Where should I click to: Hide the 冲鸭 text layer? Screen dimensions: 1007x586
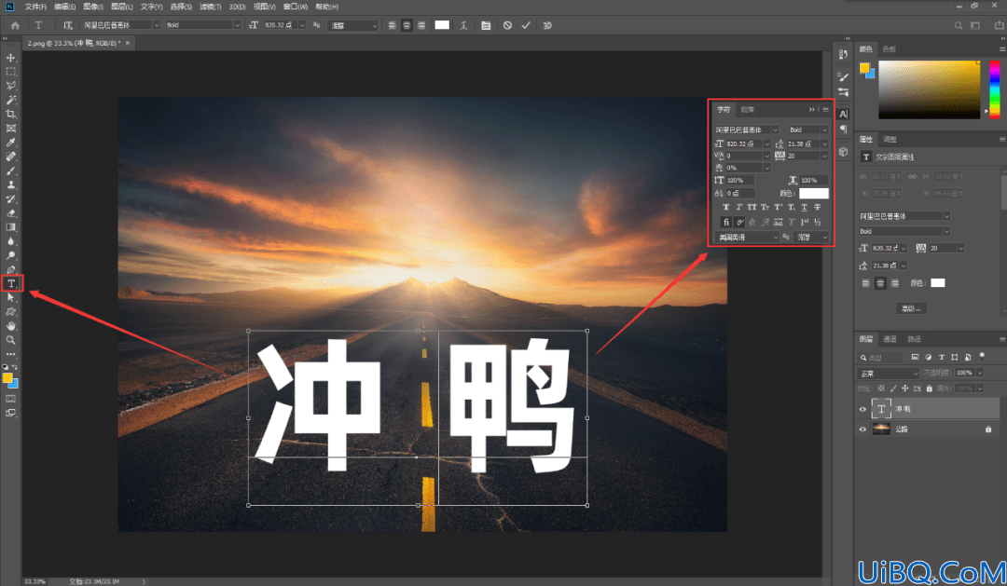pyautogui.click(x=862, y=409)
